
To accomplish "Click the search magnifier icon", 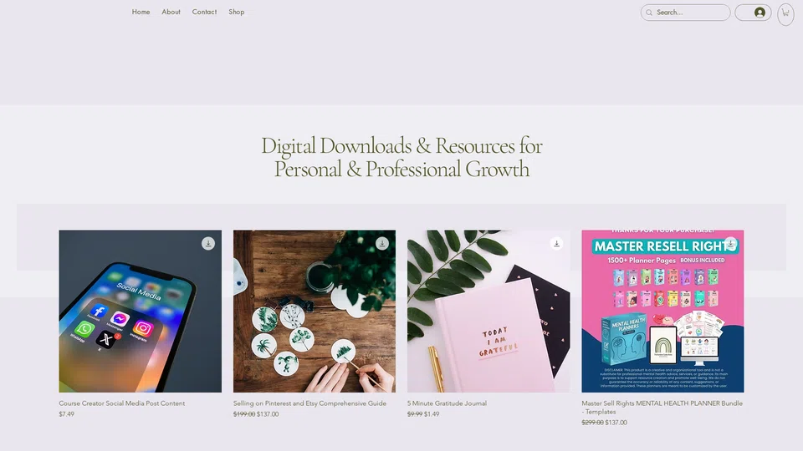I will coord(649,13).
